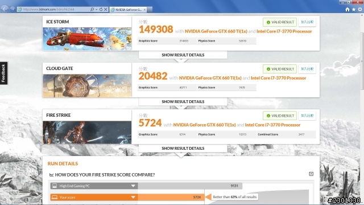Add Fire Strike result to compare

click(x=307, y=116)
